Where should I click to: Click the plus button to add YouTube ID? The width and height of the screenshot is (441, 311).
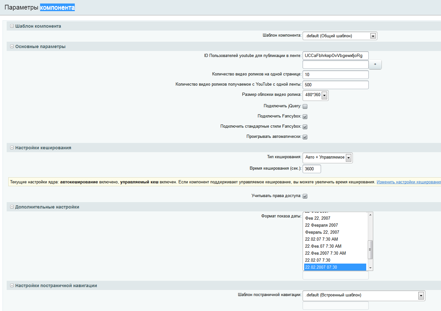(x=375, y=65)
